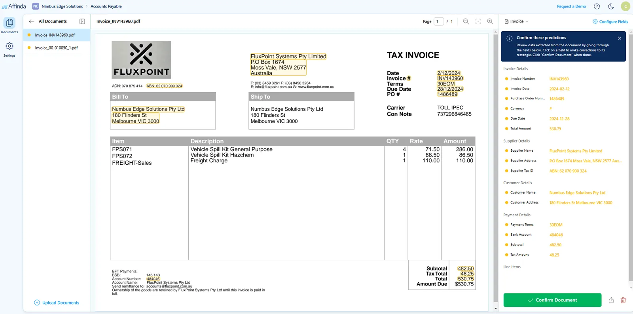633x314 pixels.
Task: Click the Invoice Date field value 2024-02-12
Action: (559, 89)
